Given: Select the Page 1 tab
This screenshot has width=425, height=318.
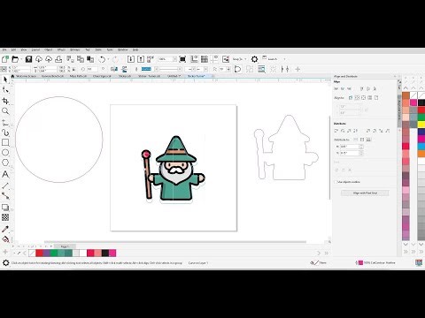Looking at the screenshot, I should (x=65, y=246).
